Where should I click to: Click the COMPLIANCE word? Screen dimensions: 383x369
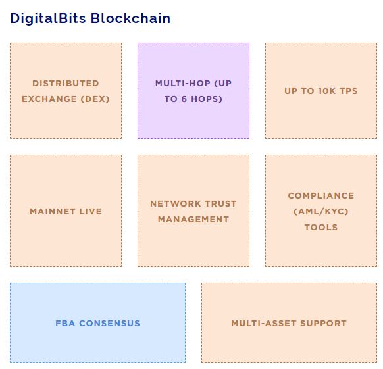321,195
